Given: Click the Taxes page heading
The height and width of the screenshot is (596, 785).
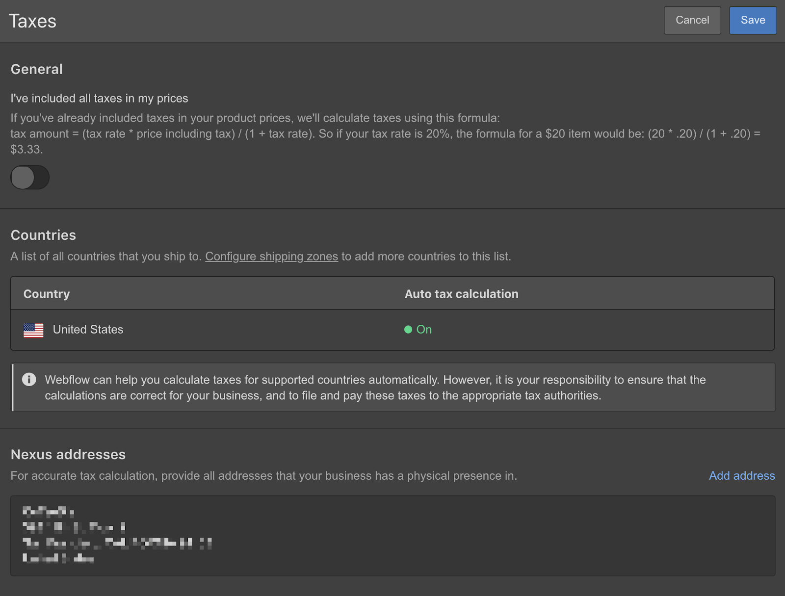Looking at the screenshot, I should (x=32, y=21).
